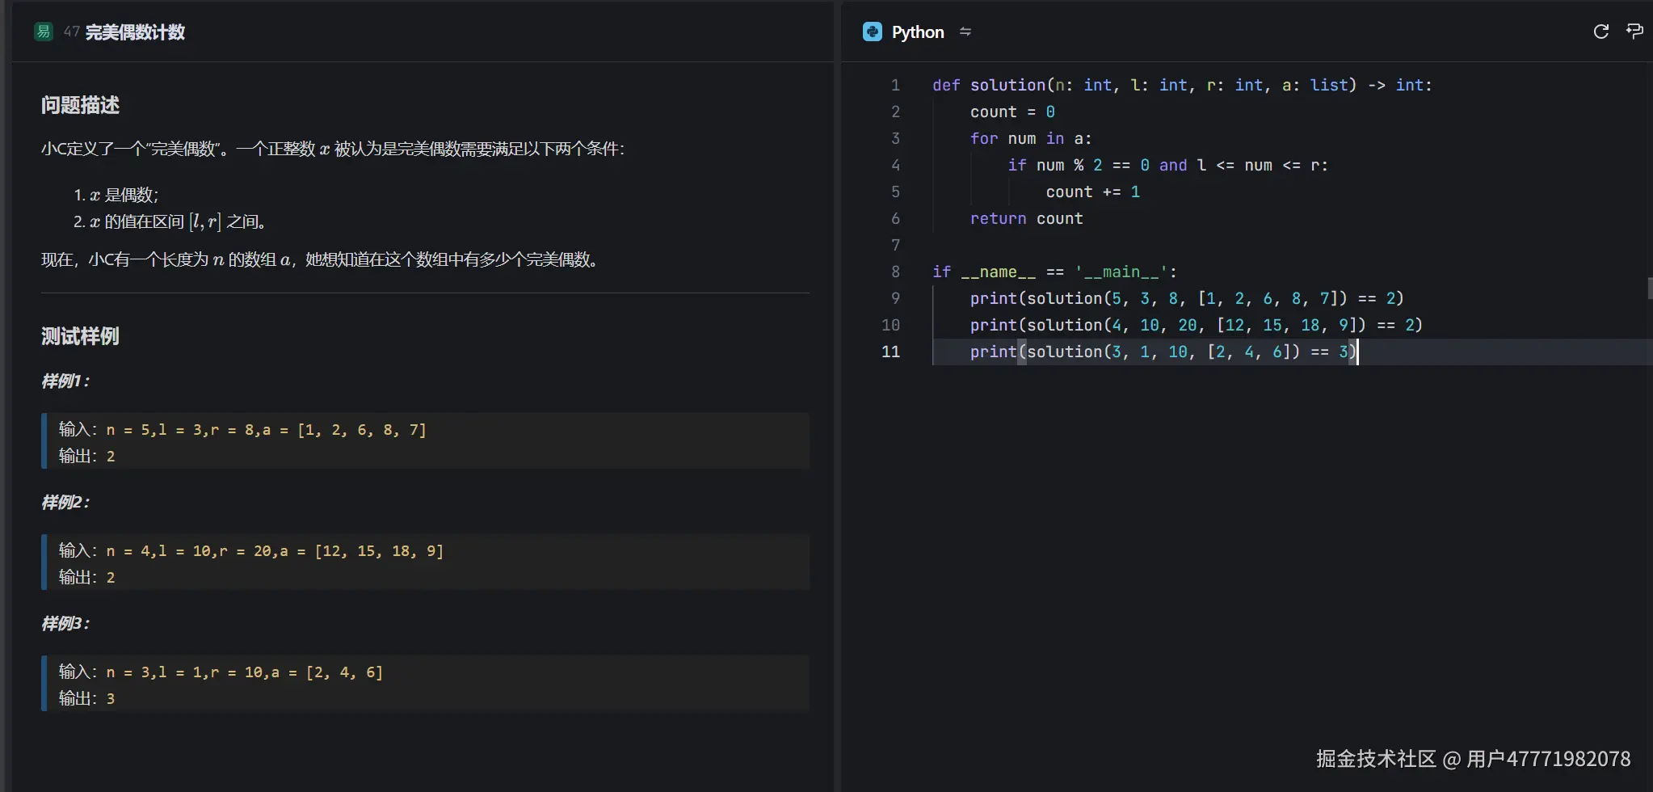The height and width of the screenshot is (792, 1653).
Task: Click the 问题描述 section heading
Action: [80, 105]
